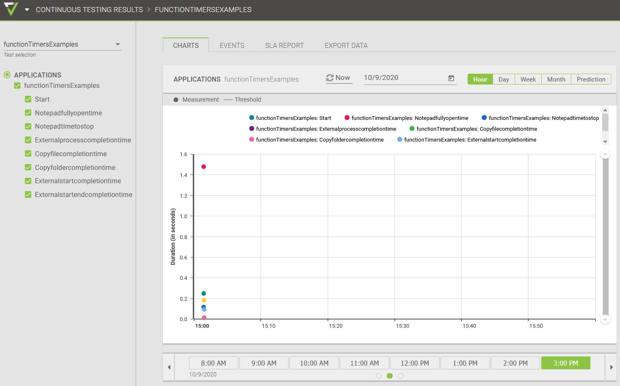Jump to the 11:00 AM hour
620x386 pixels.
click(364, 363)
